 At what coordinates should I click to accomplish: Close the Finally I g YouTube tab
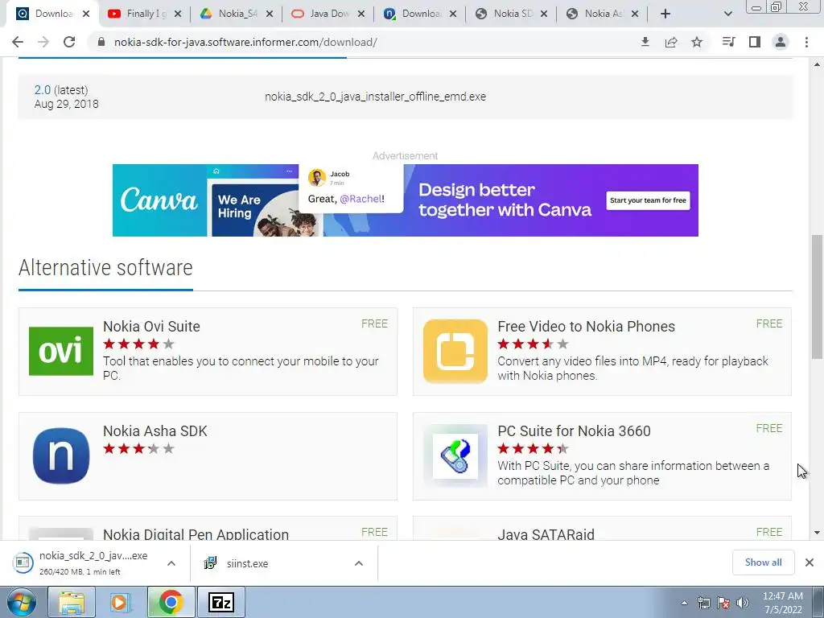point(178,14)
